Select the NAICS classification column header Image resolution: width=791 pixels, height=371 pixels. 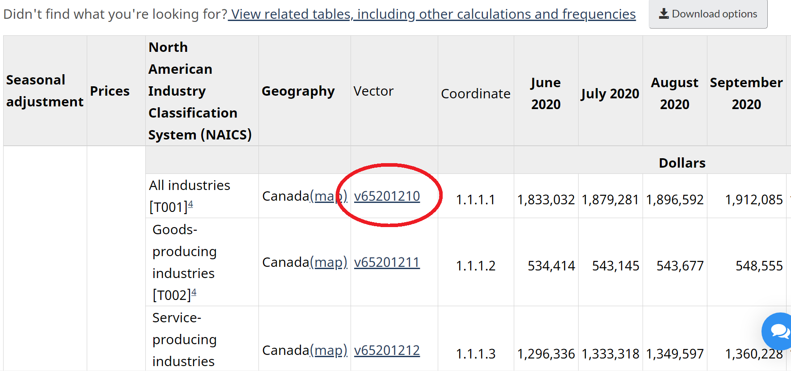tap(200, 91)
